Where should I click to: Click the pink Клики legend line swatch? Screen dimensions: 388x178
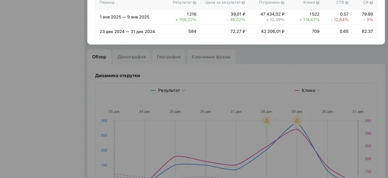(297, 90)
